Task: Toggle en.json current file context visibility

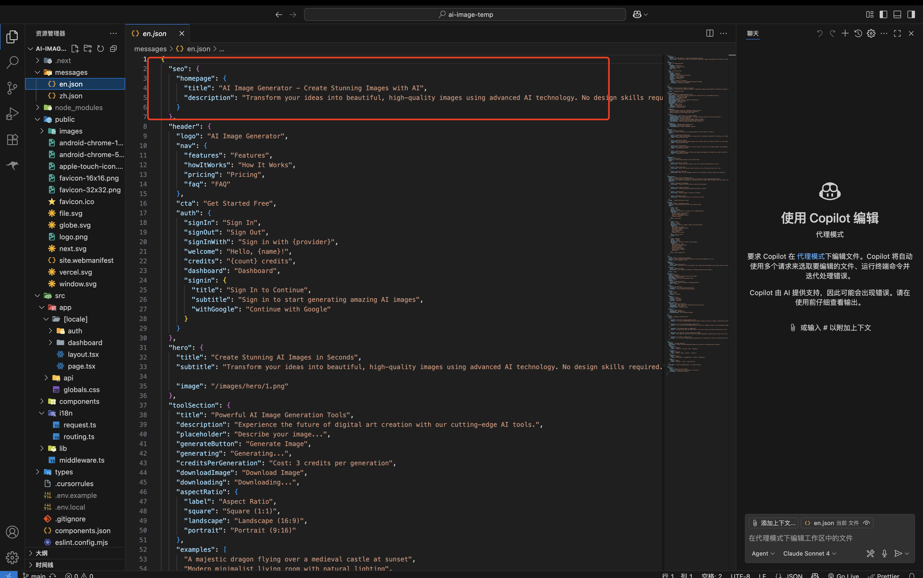Action: pyautogui.click(x=866, y=522)
